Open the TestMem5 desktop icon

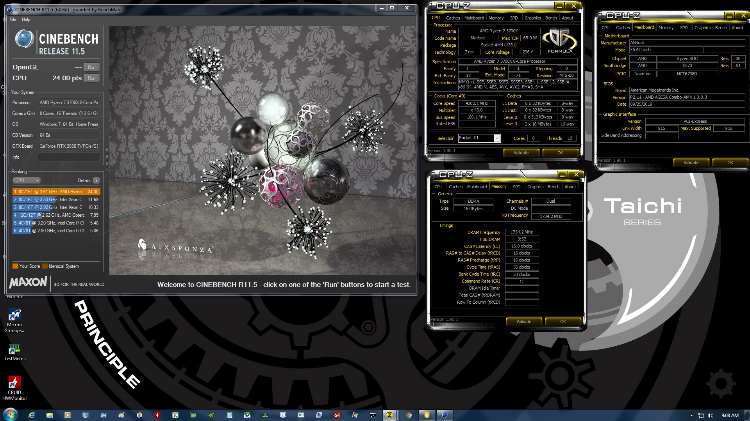pyautogui.click(x=14, y=352)
